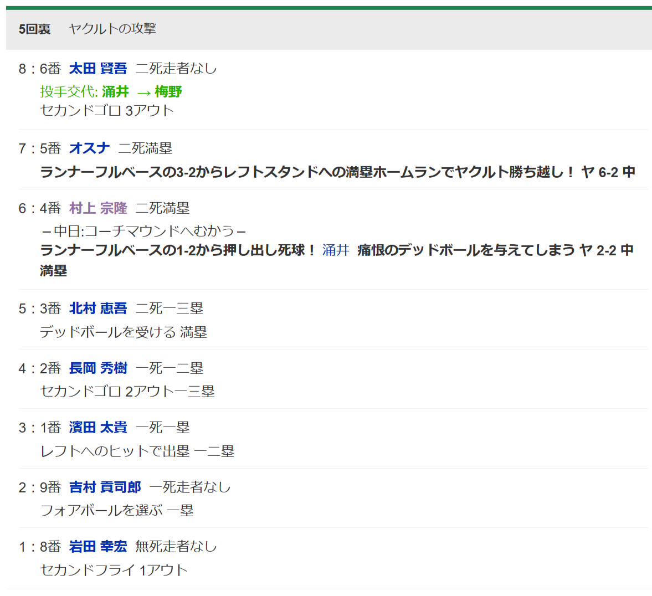Click result text セカンドゴロ 2アウト一三塁
The width and height of the screenshot is (652, 596).
(x=127, y=392)
